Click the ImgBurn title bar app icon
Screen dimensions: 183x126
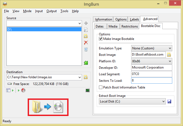[5, 4]
